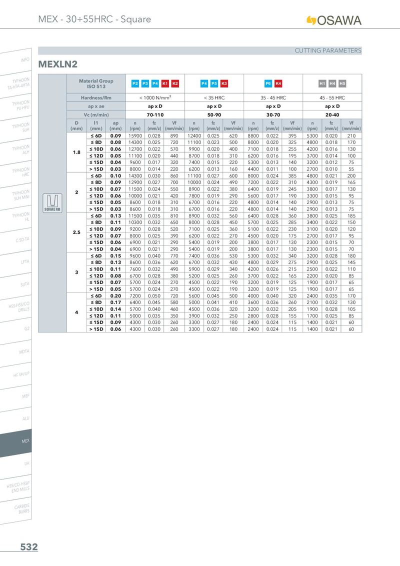Image resolution: width=400 pixels, height=566 pixels.
Task: Select the P5 material badge
Action: pos(214,83)
